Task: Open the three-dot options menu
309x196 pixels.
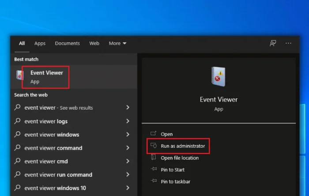Action: pos(288,43)
